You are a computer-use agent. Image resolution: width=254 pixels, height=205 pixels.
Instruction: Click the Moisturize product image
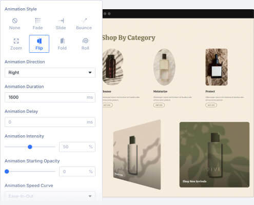point(164,67)
